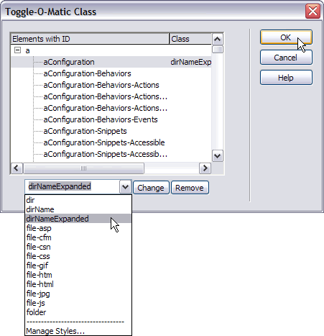The image size is (324, 336).
Task: Click the Remove button
Action: point(190,188)
